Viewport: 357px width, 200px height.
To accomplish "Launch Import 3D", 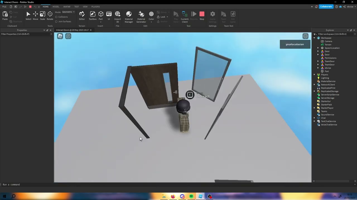I will 117,17.
